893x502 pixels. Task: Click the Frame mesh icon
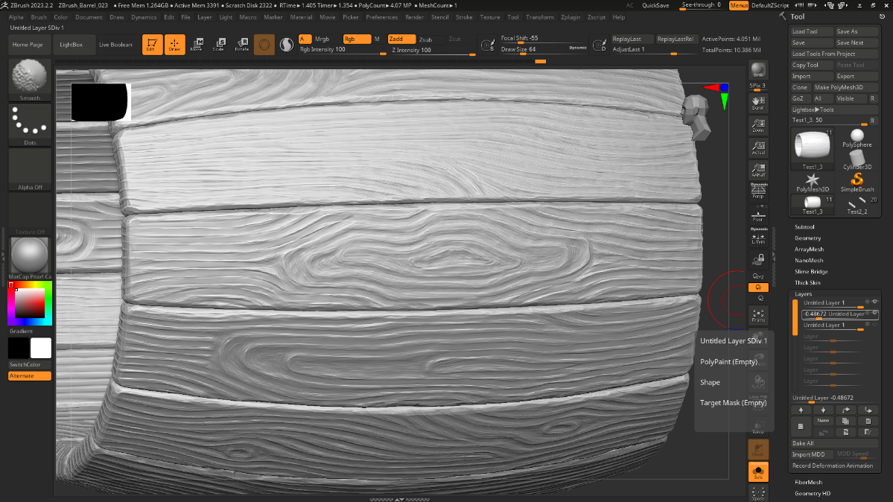point(758,315)
